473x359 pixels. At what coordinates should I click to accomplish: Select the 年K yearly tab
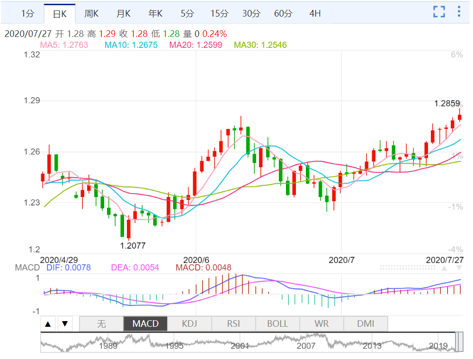pyautogui.click(x=155, y=14)
